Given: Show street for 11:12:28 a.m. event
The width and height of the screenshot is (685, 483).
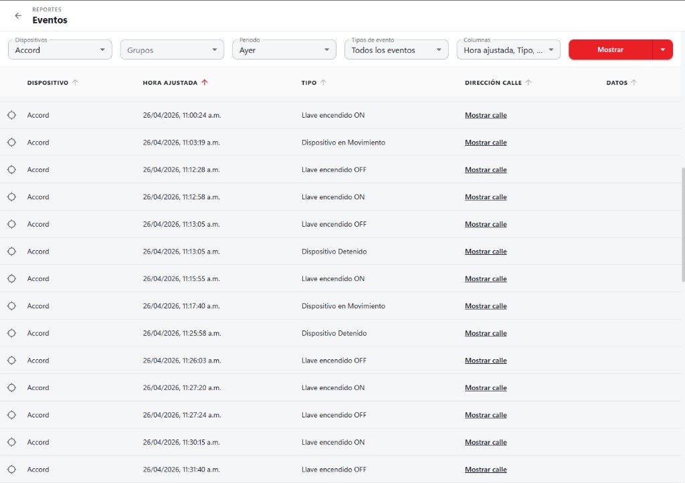Looking at the screenshot, I should (486, 170).
